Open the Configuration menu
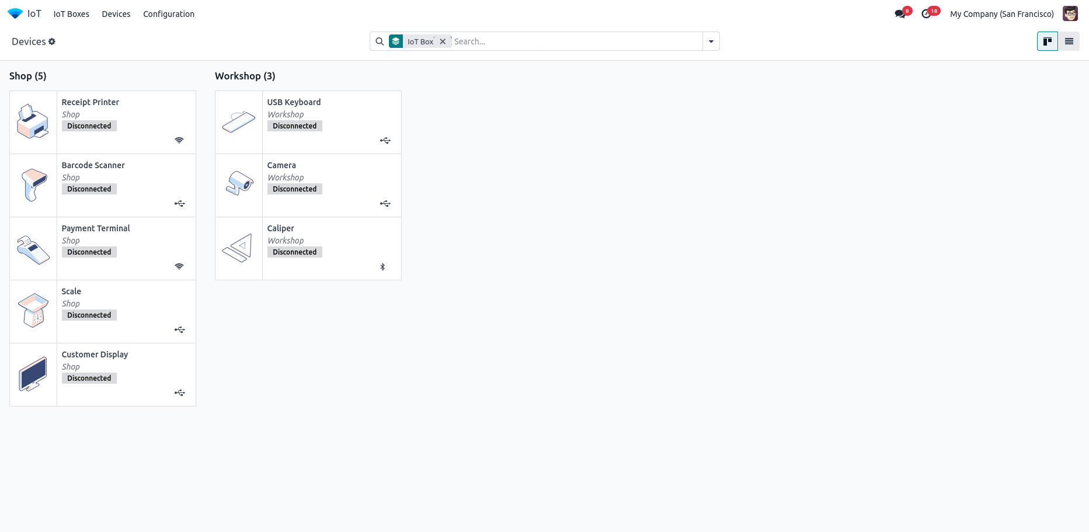This screenshot has height=532, width=1089. click(169, 14)
